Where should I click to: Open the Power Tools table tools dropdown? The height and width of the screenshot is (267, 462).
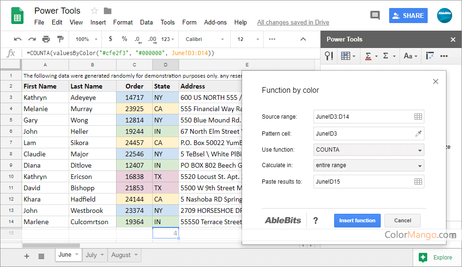[x=348, y=56]
